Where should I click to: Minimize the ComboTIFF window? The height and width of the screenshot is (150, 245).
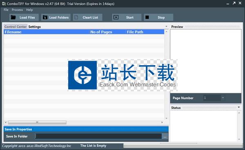[228, 4]
